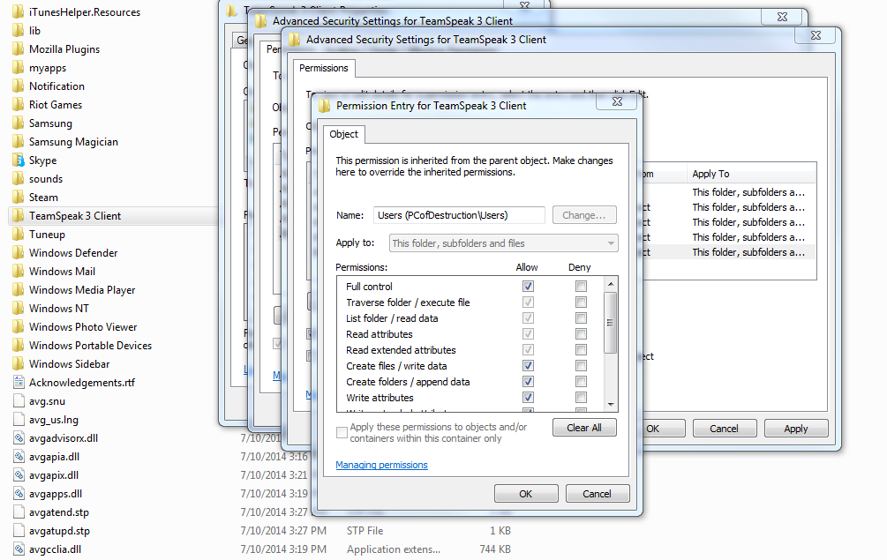The image size is (887, 560).
Task: Click the Windows Defender folder icon
Action: [x=19, y=252]
